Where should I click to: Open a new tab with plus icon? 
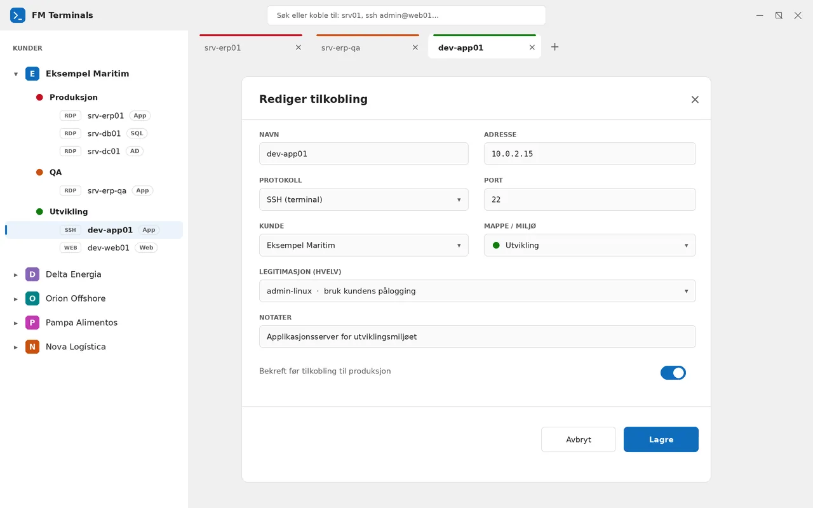pos(554,47)
